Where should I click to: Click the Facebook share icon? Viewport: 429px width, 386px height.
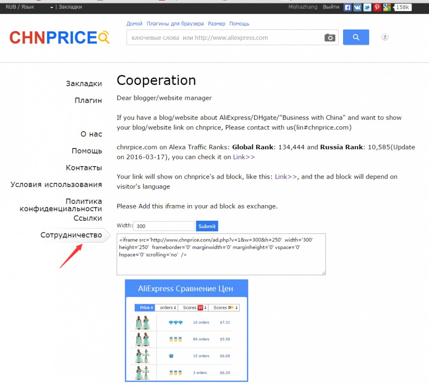pyautogui.click(x=348, y=7)
